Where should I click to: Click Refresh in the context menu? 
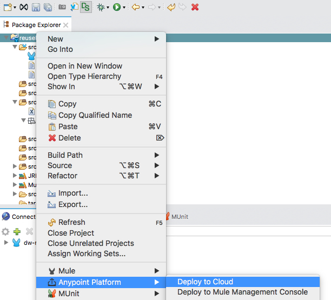[71, 222]
